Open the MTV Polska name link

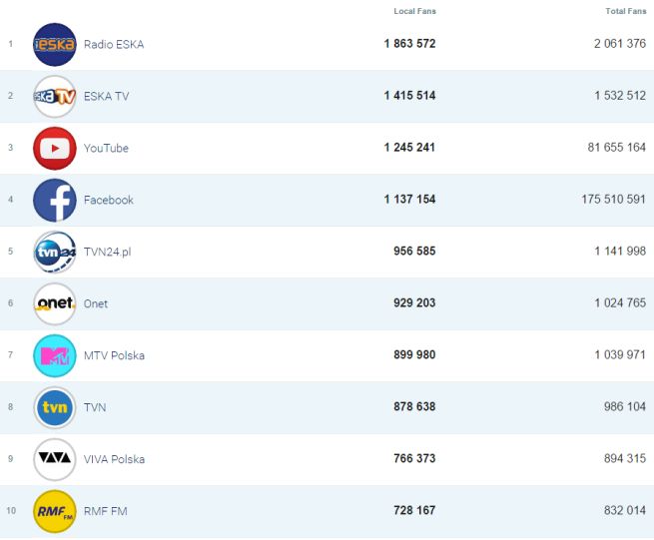(x=114, y=356)
